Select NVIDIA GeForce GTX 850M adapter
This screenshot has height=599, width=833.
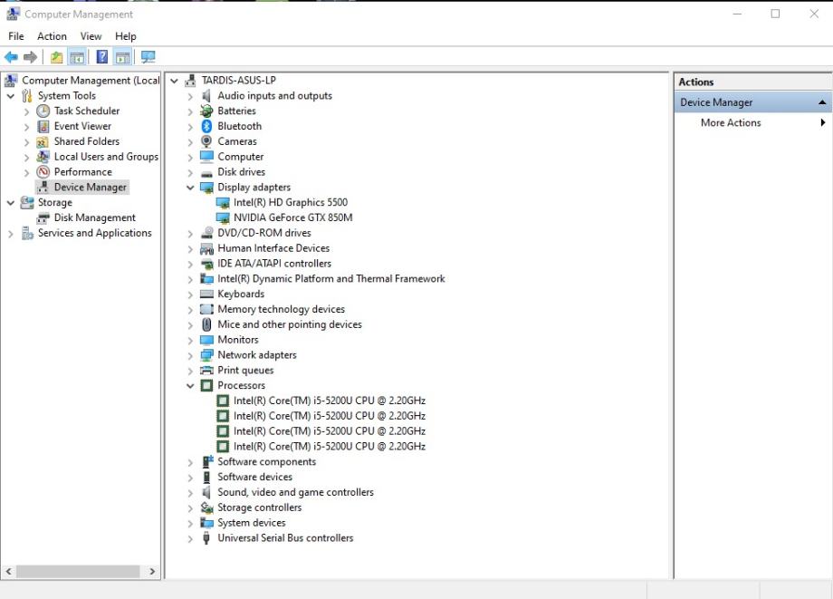point(292,217)
